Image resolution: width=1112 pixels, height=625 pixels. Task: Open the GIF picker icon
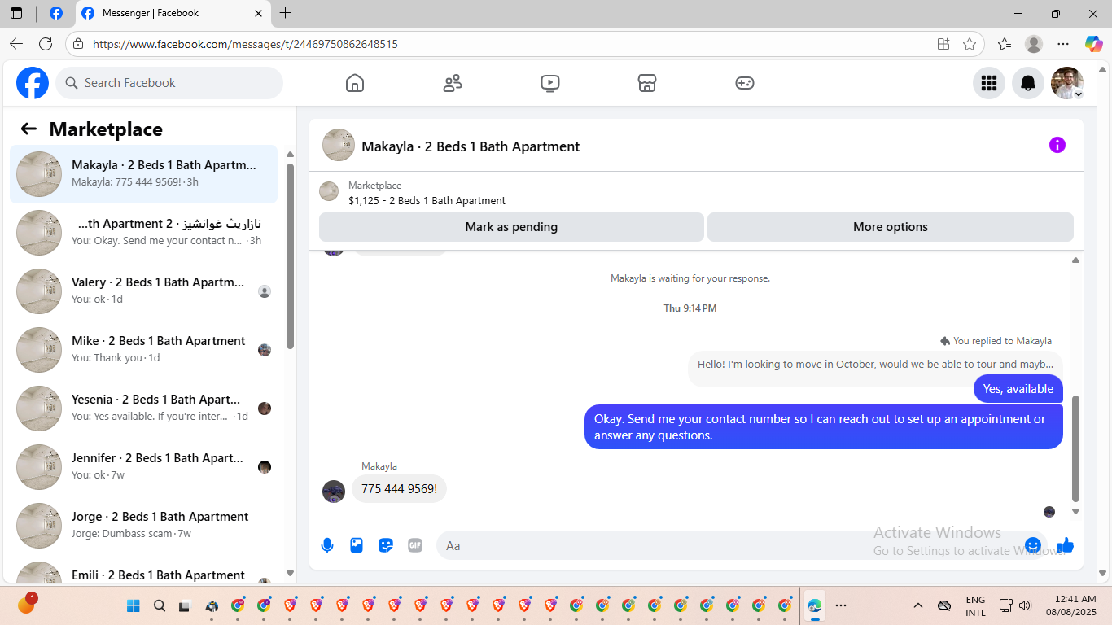415,545
